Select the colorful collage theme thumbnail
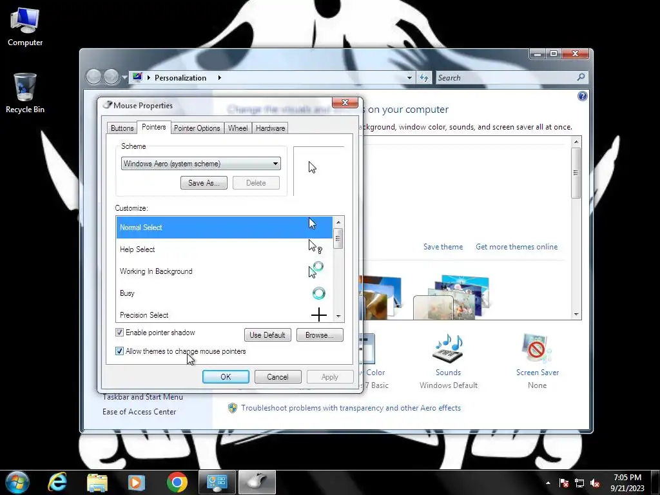Screen dimensions: 660x495 click(x=452, y=297)
